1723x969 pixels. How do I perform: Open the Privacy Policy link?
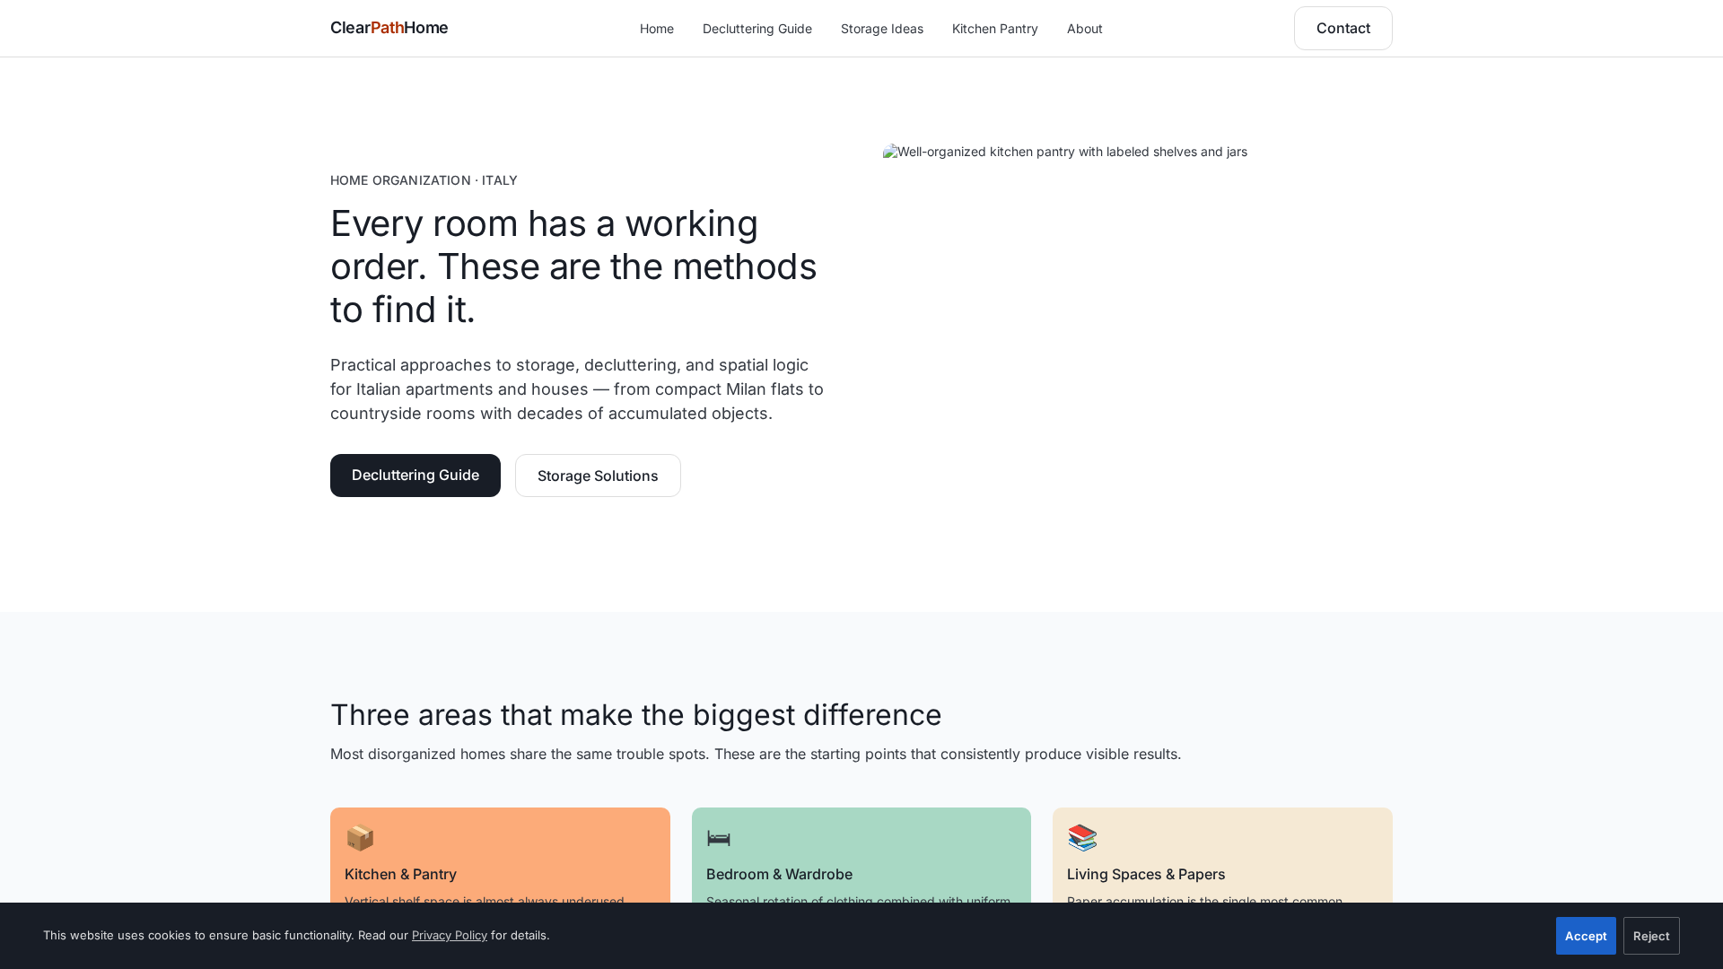(450, 935)
